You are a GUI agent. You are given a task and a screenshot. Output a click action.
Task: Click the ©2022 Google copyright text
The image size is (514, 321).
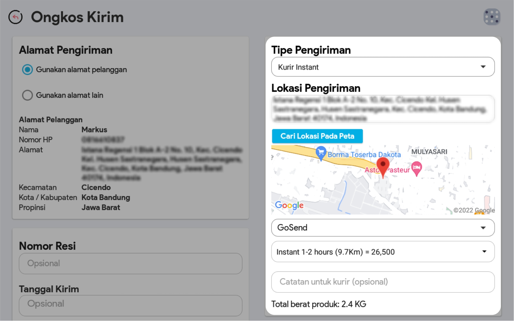click(x=474, y=210)
